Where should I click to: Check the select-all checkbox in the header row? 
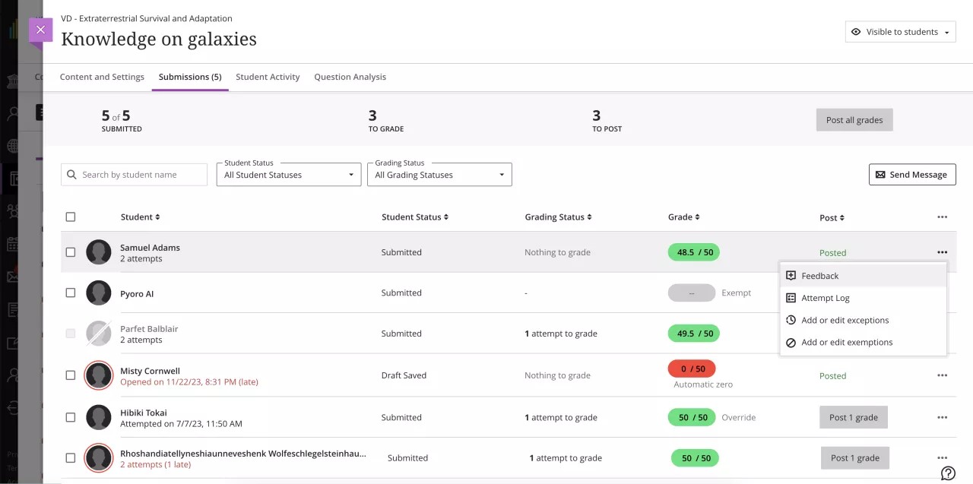[x=70, y=217]
